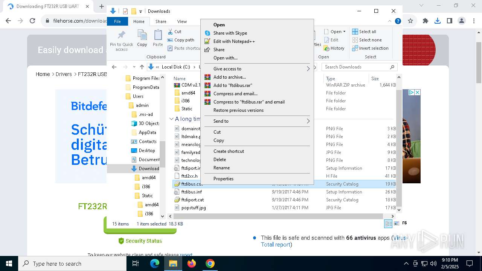Viewport: 482px width, 271px height.
Task: Select ftdiport.cat file
Action: 192,200
